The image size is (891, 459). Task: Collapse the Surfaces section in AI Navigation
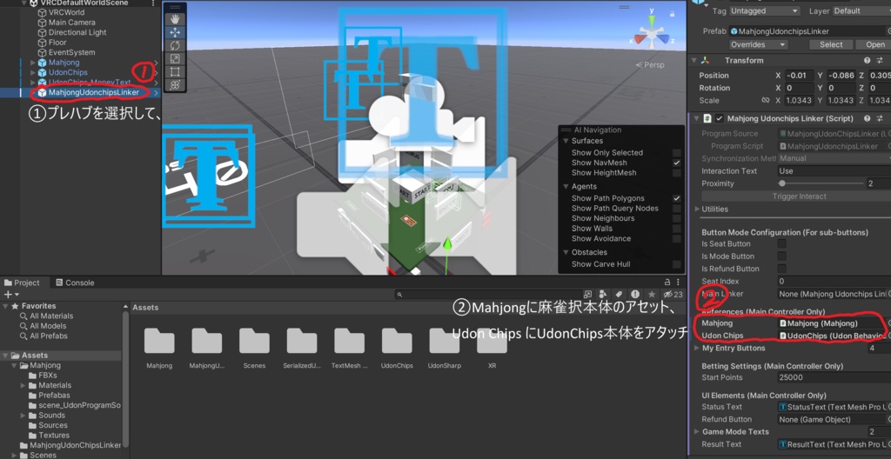[566, 141]
